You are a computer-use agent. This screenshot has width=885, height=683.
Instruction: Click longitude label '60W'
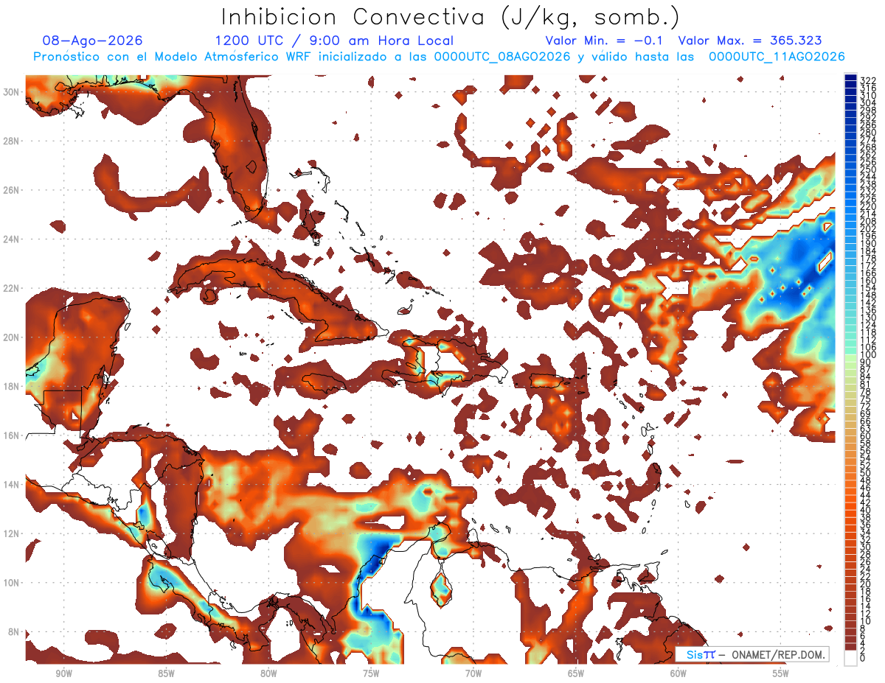(x=678, y=673)
